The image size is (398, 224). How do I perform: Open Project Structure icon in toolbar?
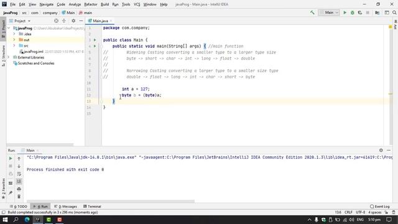[x=377, y=12]
